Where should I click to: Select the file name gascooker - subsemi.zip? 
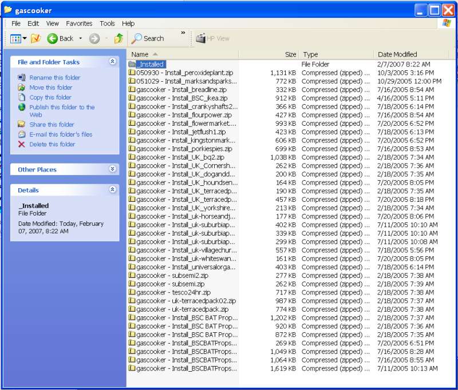171,284
